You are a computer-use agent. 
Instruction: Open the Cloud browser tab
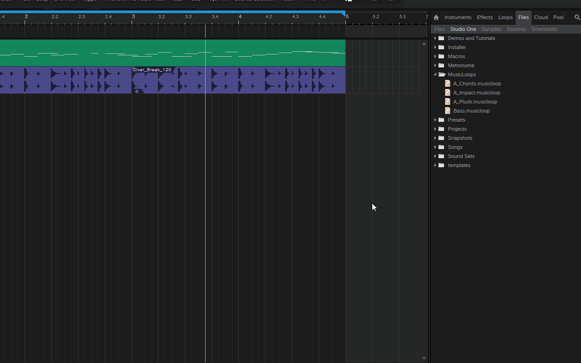pos(541,17)
